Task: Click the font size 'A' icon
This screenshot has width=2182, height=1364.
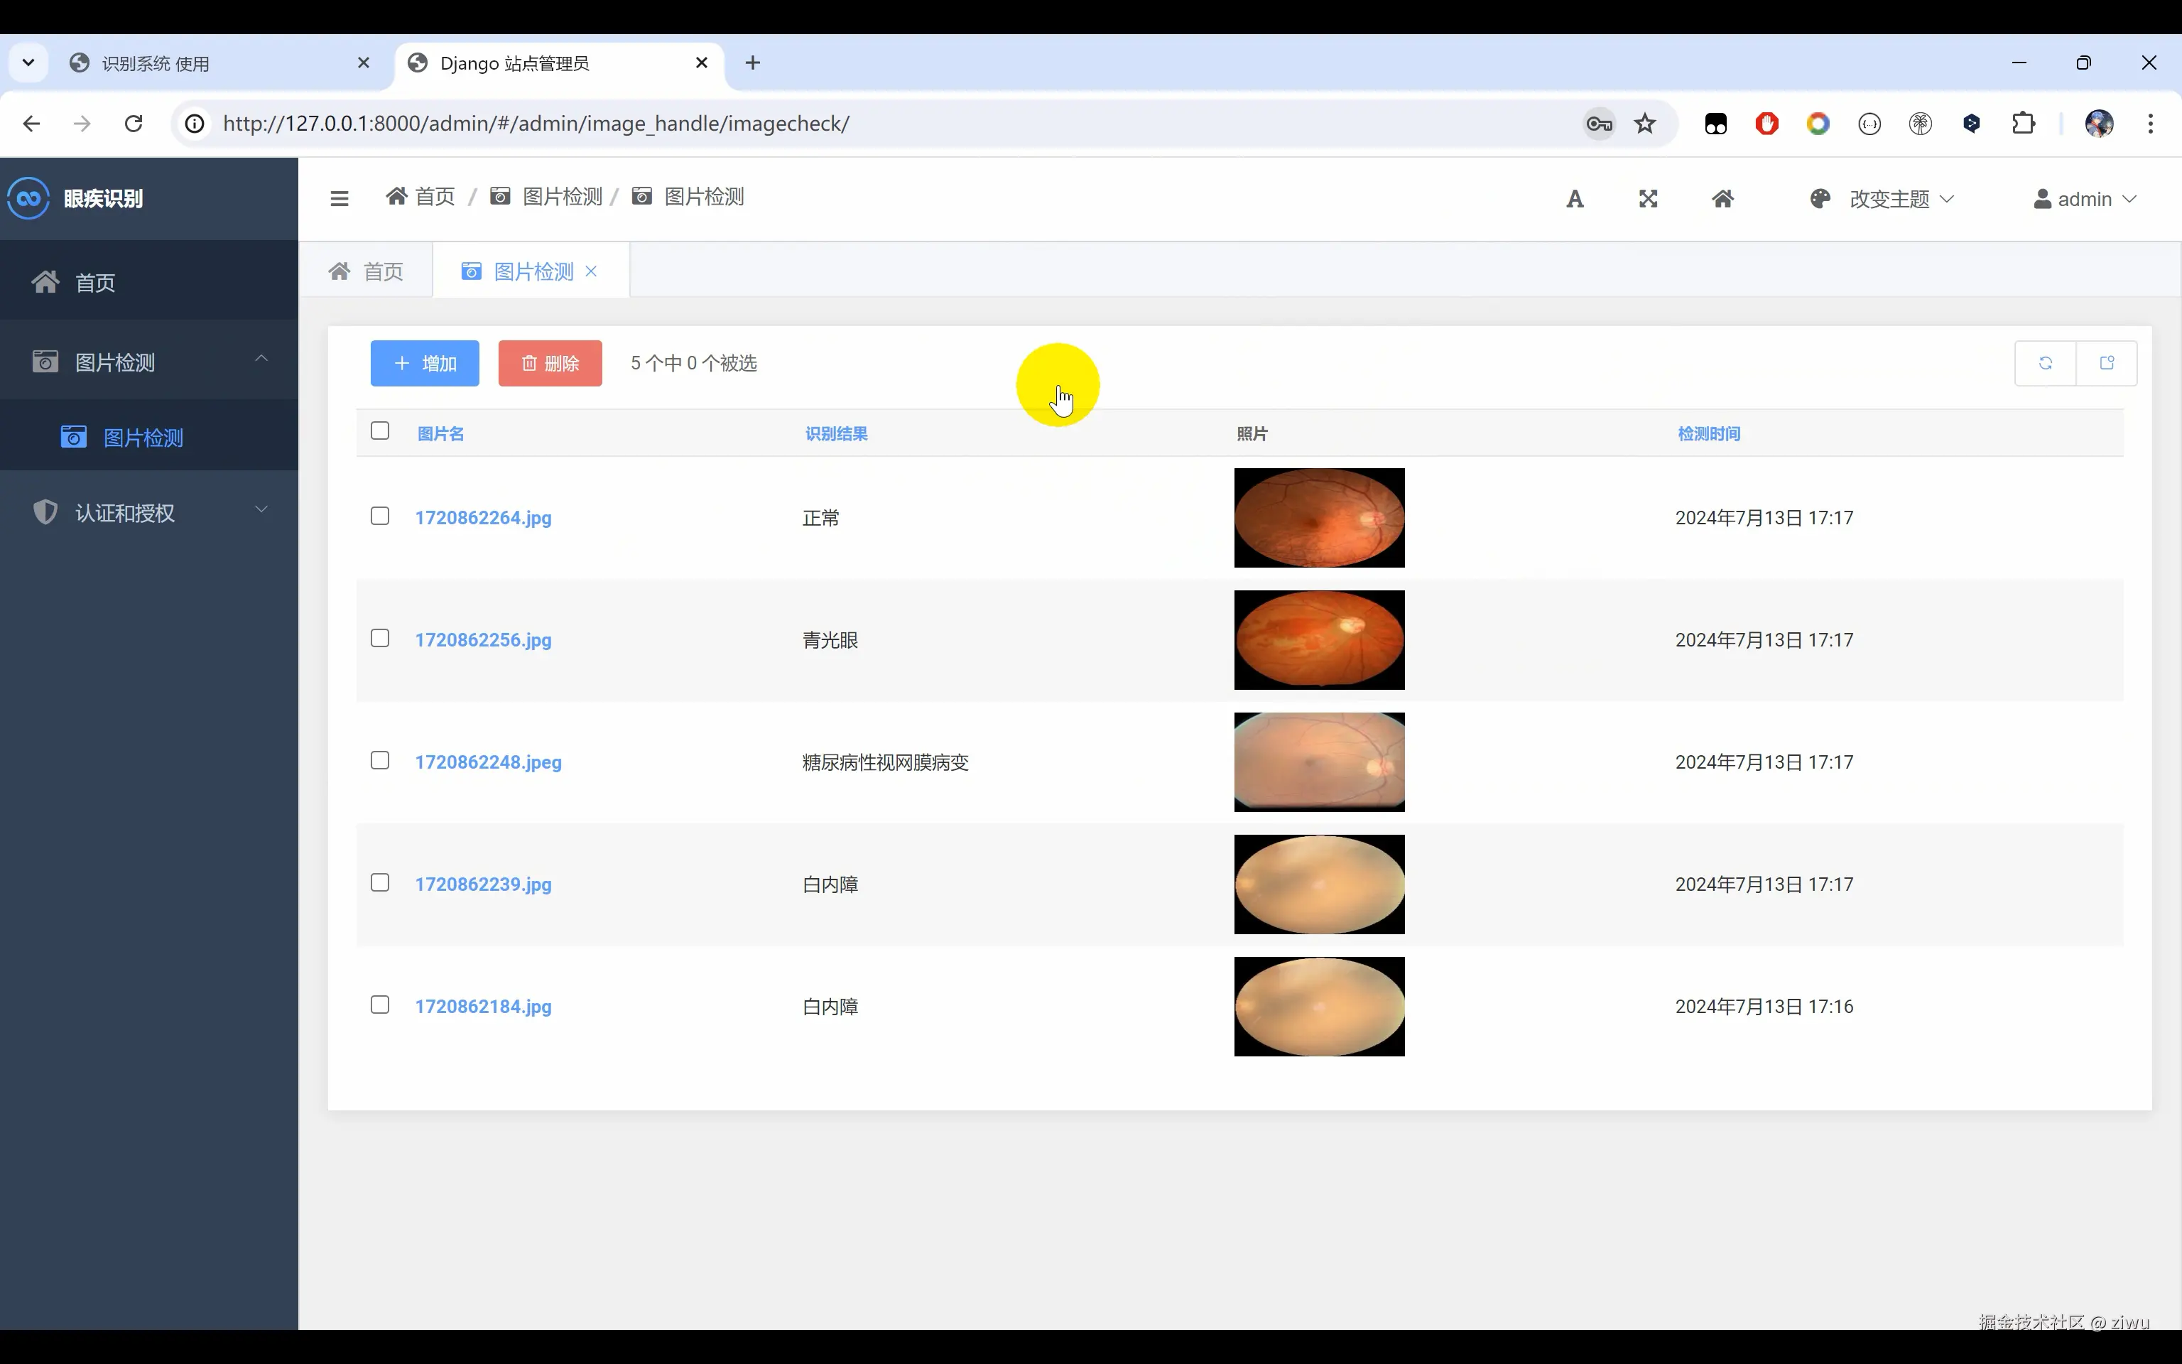Action: 1574,198
